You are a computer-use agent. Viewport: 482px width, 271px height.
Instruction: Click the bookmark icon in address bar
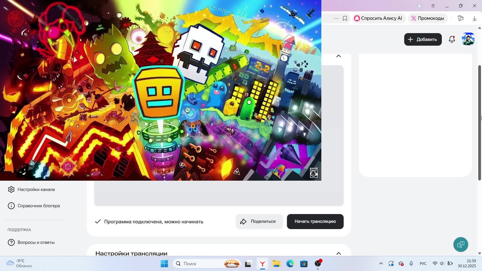pyautogui.click(x=345, y=18)
